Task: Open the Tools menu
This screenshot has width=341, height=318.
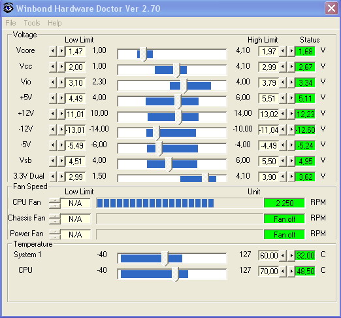Action: pyautogui.click(x=32, y=23)
